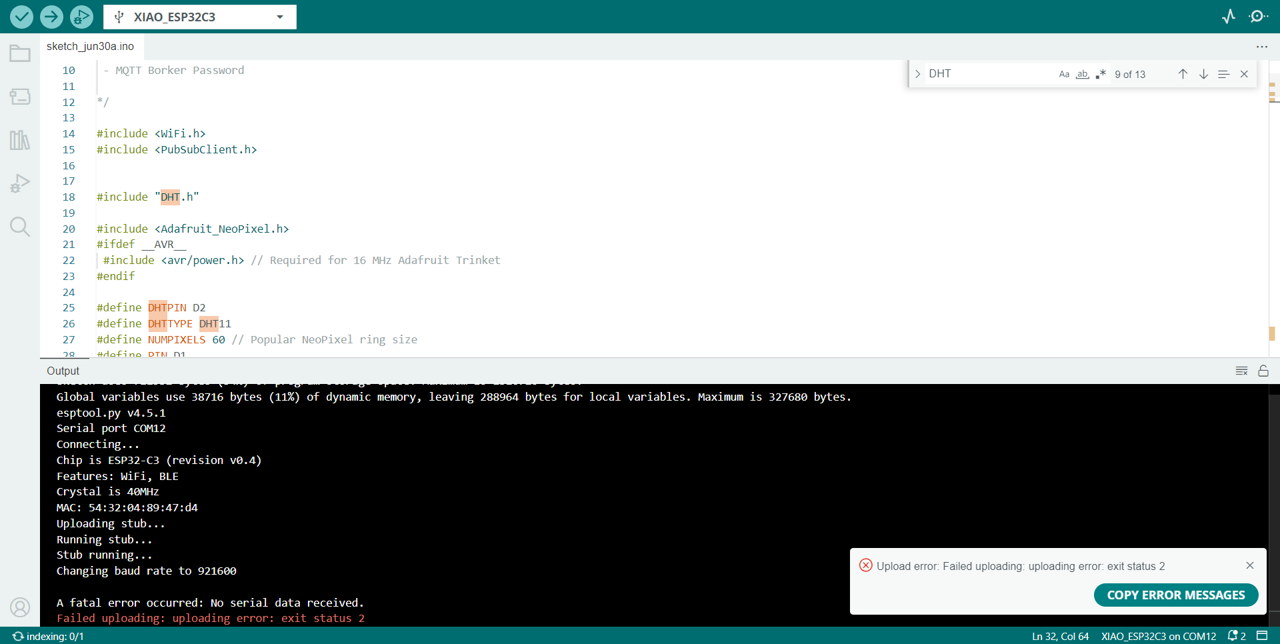Click line number 18 in the gutter
Viewport: 1280px width, 644px height.
tap(69, 197)
